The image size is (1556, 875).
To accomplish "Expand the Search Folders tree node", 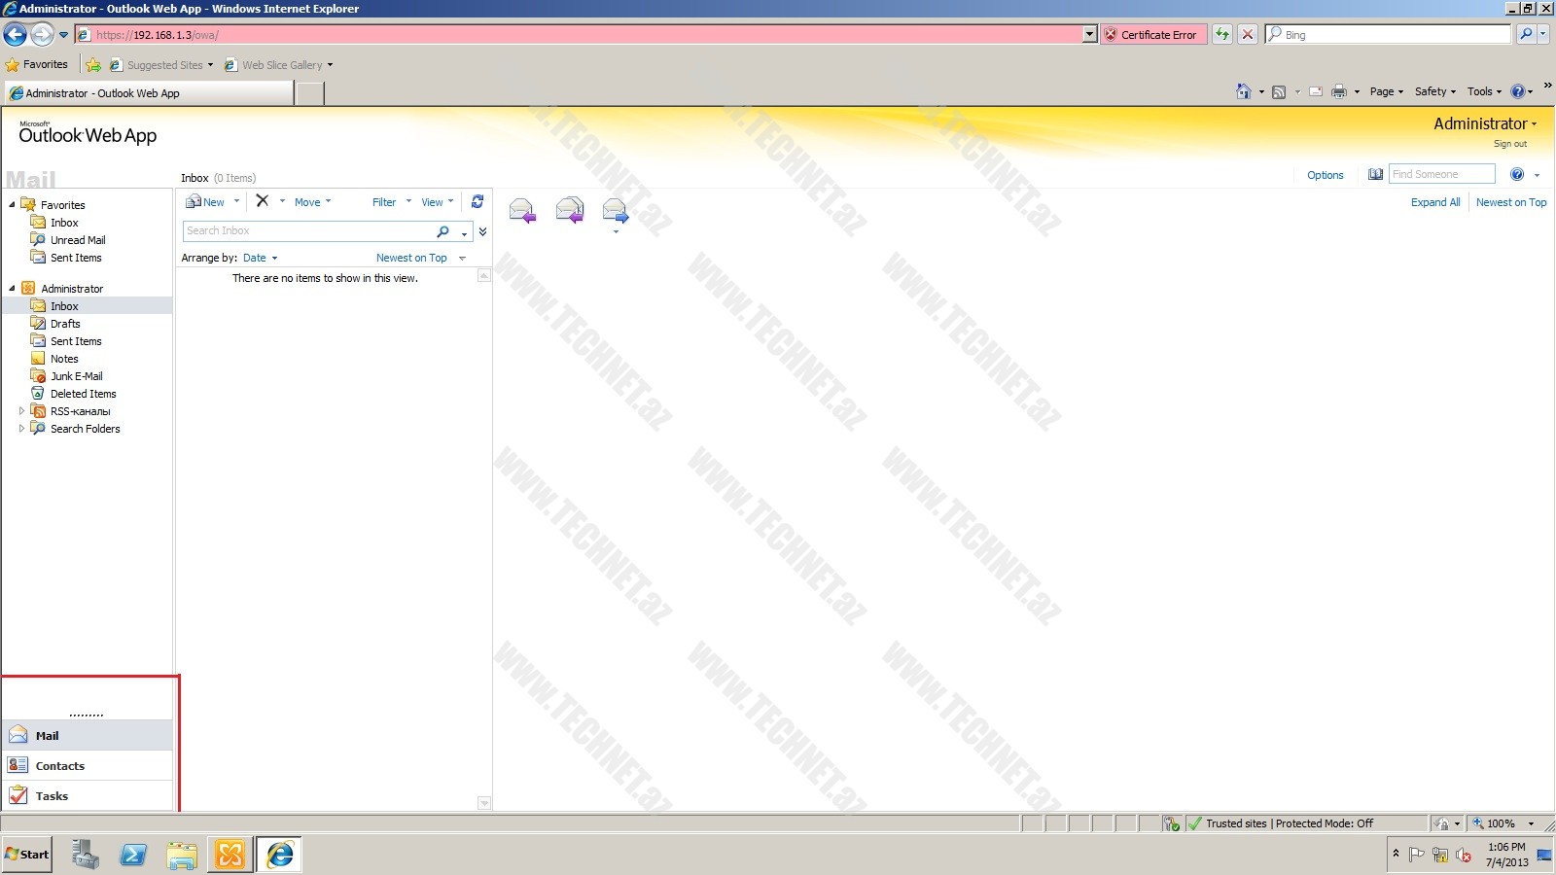I will tap(21, 429).
